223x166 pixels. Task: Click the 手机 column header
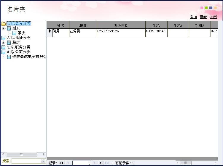[x=156, y=25]
